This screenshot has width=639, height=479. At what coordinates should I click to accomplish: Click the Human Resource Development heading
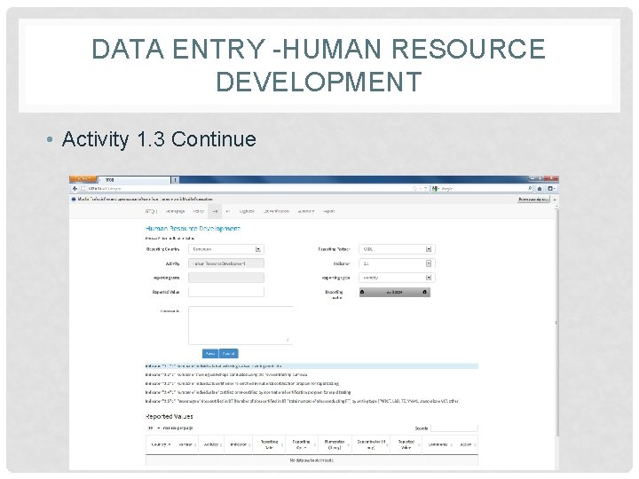pyautogui.click(x=193, y=229)
